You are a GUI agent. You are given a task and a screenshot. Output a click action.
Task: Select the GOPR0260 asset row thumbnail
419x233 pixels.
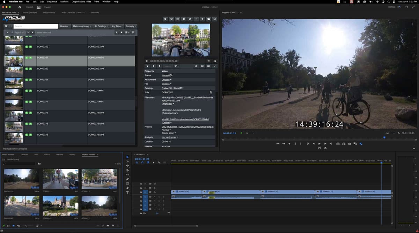click(x=14, y=72)
